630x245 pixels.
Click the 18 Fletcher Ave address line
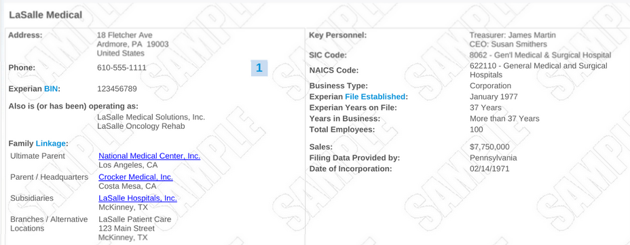click(x=124, y=35)
